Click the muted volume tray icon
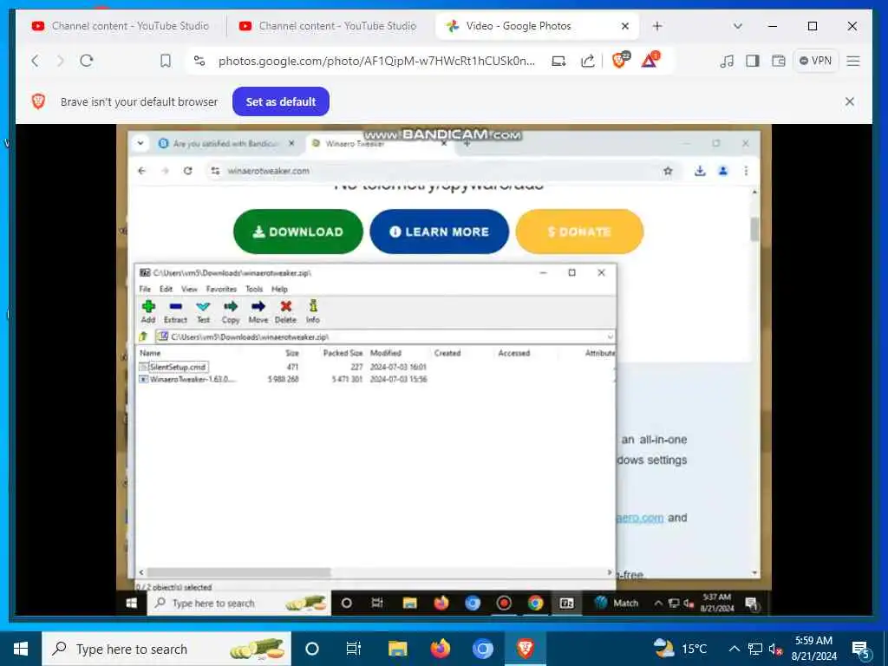The height and width of the screenshot is (666, 888). pos(775,650)
